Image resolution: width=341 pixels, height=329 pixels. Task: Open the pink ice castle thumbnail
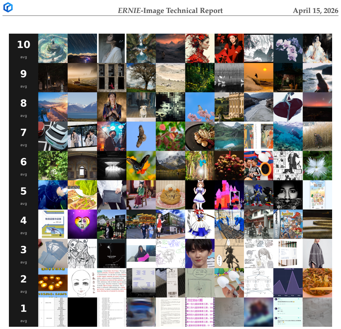(229, 195)
